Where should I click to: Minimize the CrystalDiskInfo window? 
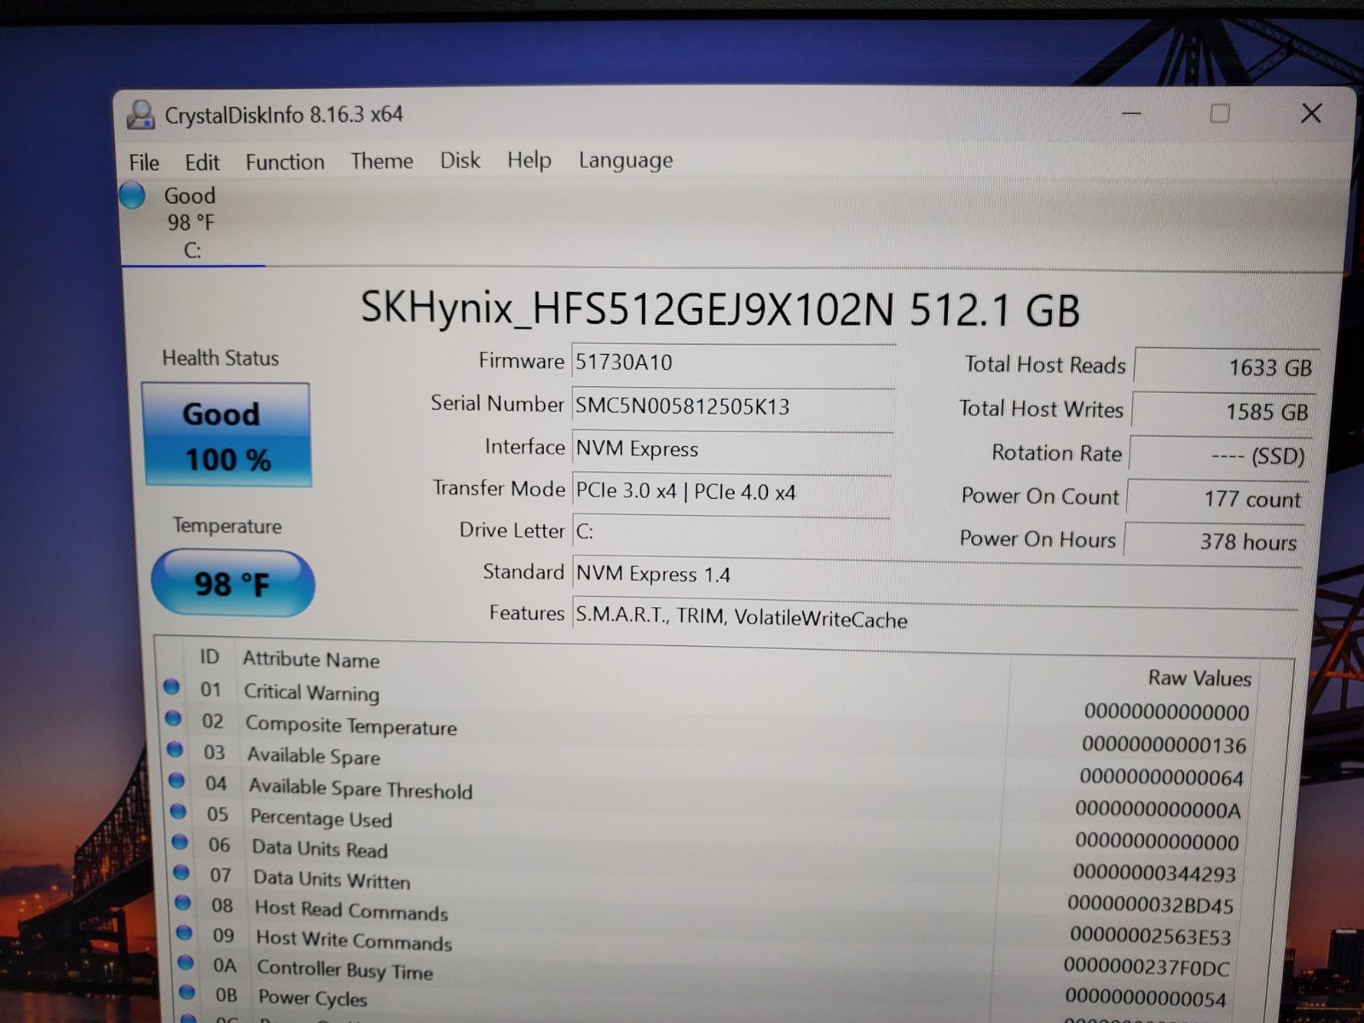tap(1131, 113)
